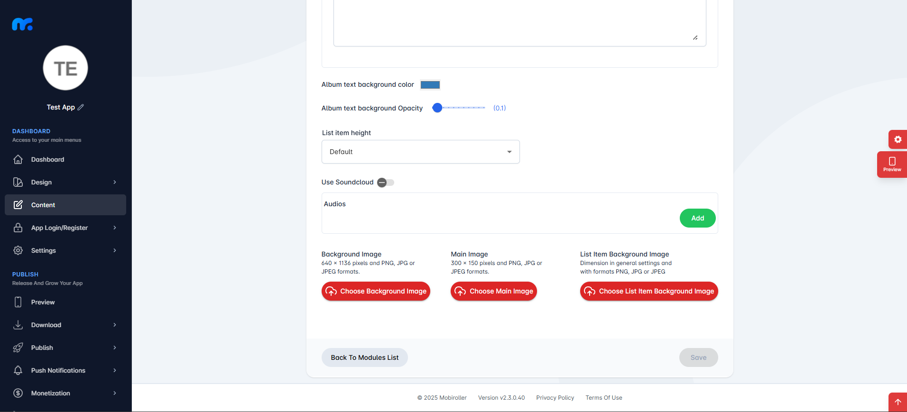Click the Album text background color swatch
Image resolution: width=907 pixels, height=412 pixels.
(x=430, y=85)
